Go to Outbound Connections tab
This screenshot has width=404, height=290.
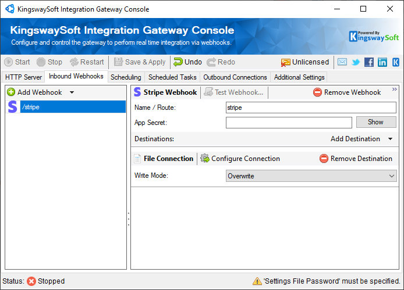click(235, 77)
